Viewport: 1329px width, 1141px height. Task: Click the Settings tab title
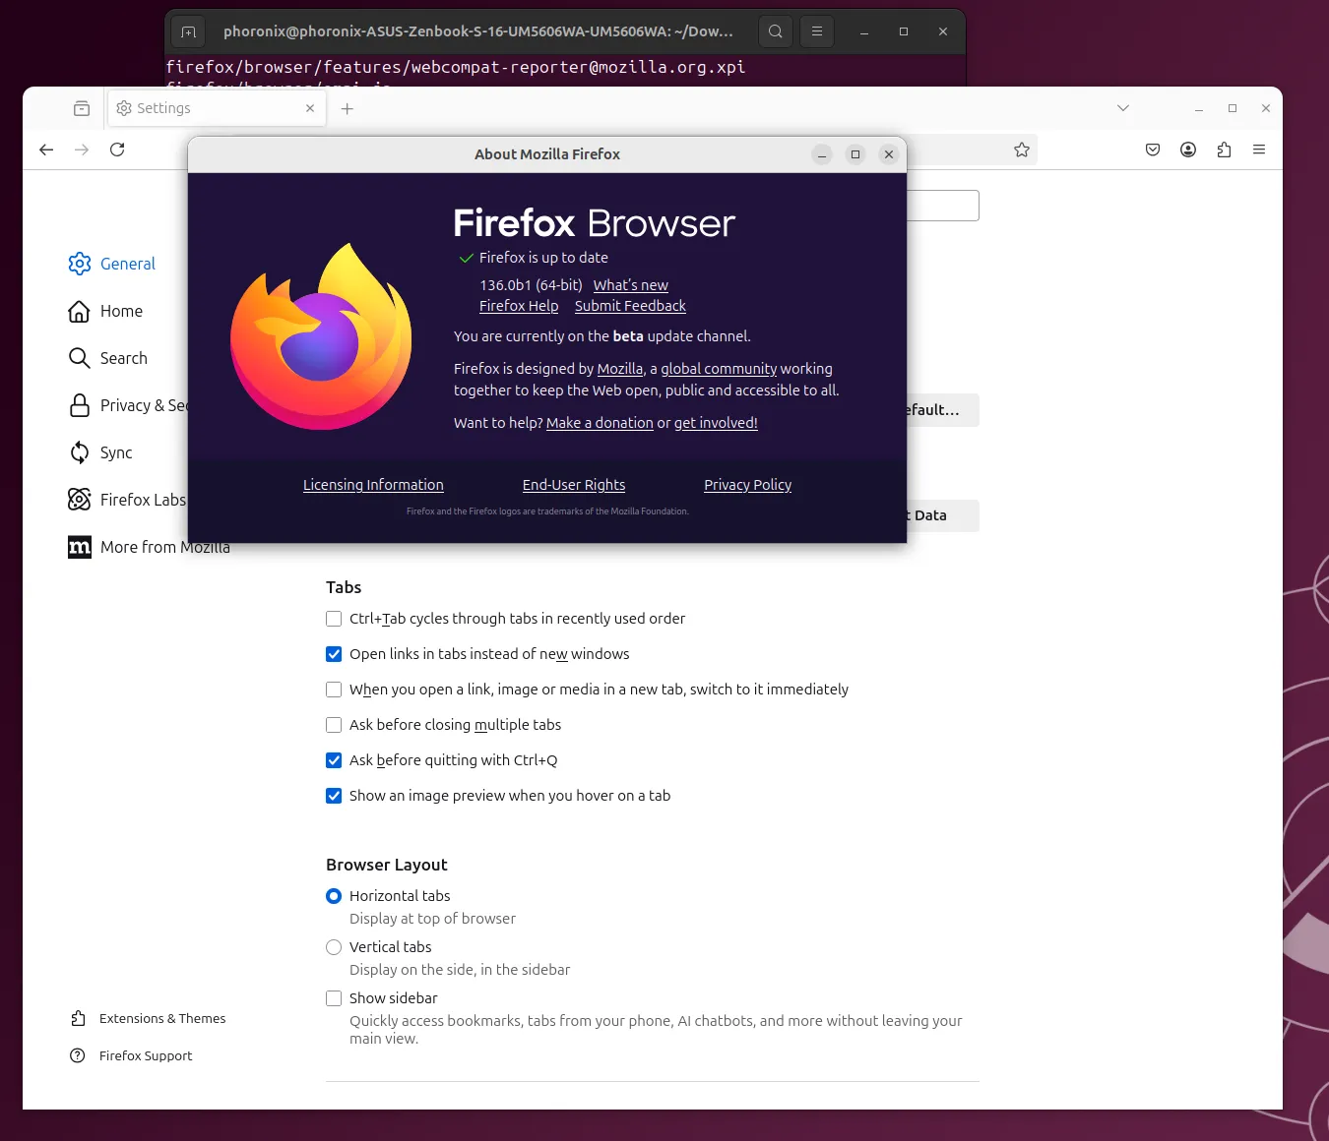click(163, 108)
